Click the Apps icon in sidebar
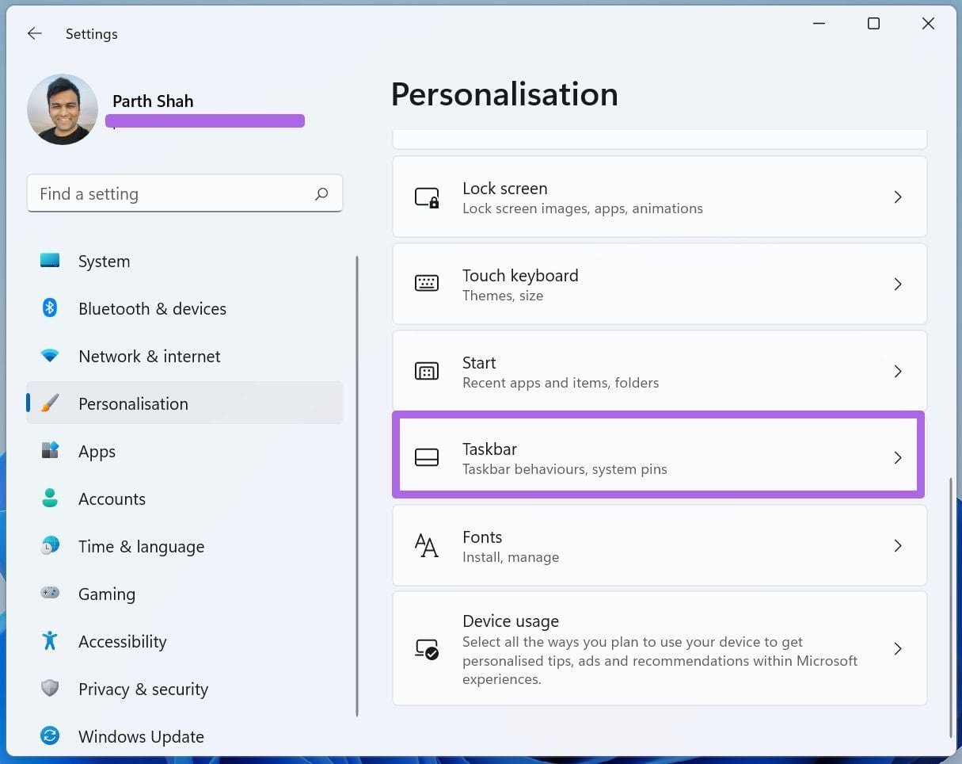Viewport: 962px width, 764px height. click(x=50, y=451)
